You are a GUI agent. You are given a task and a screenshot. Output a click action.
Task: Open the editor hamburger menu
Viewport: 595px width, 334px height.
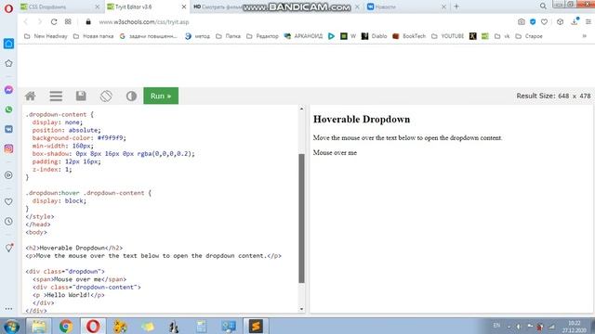(56, 96)
